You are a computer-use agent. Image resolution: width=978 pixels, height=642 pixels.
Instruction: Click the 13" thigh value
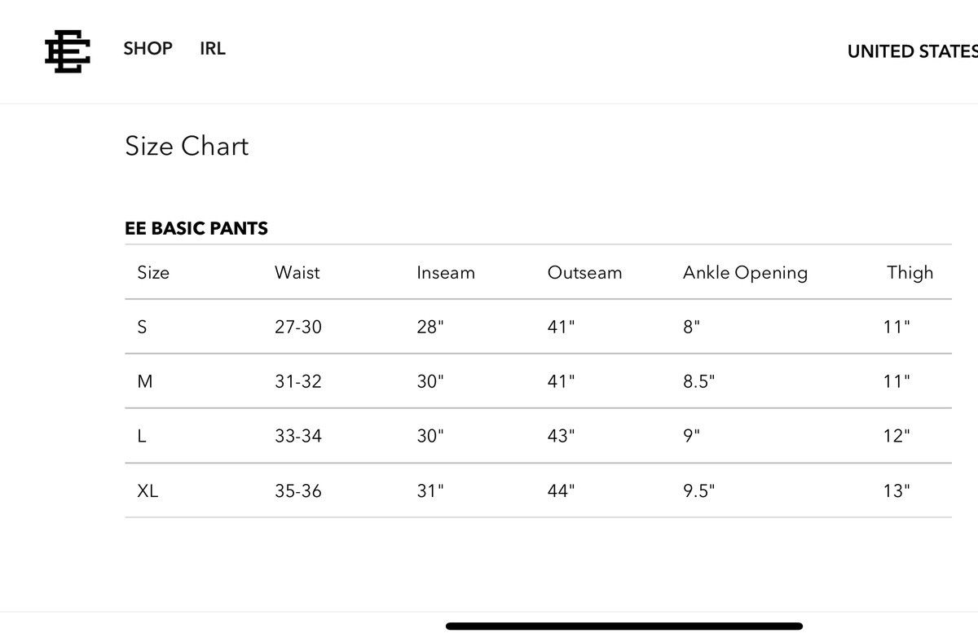point(896,490)
